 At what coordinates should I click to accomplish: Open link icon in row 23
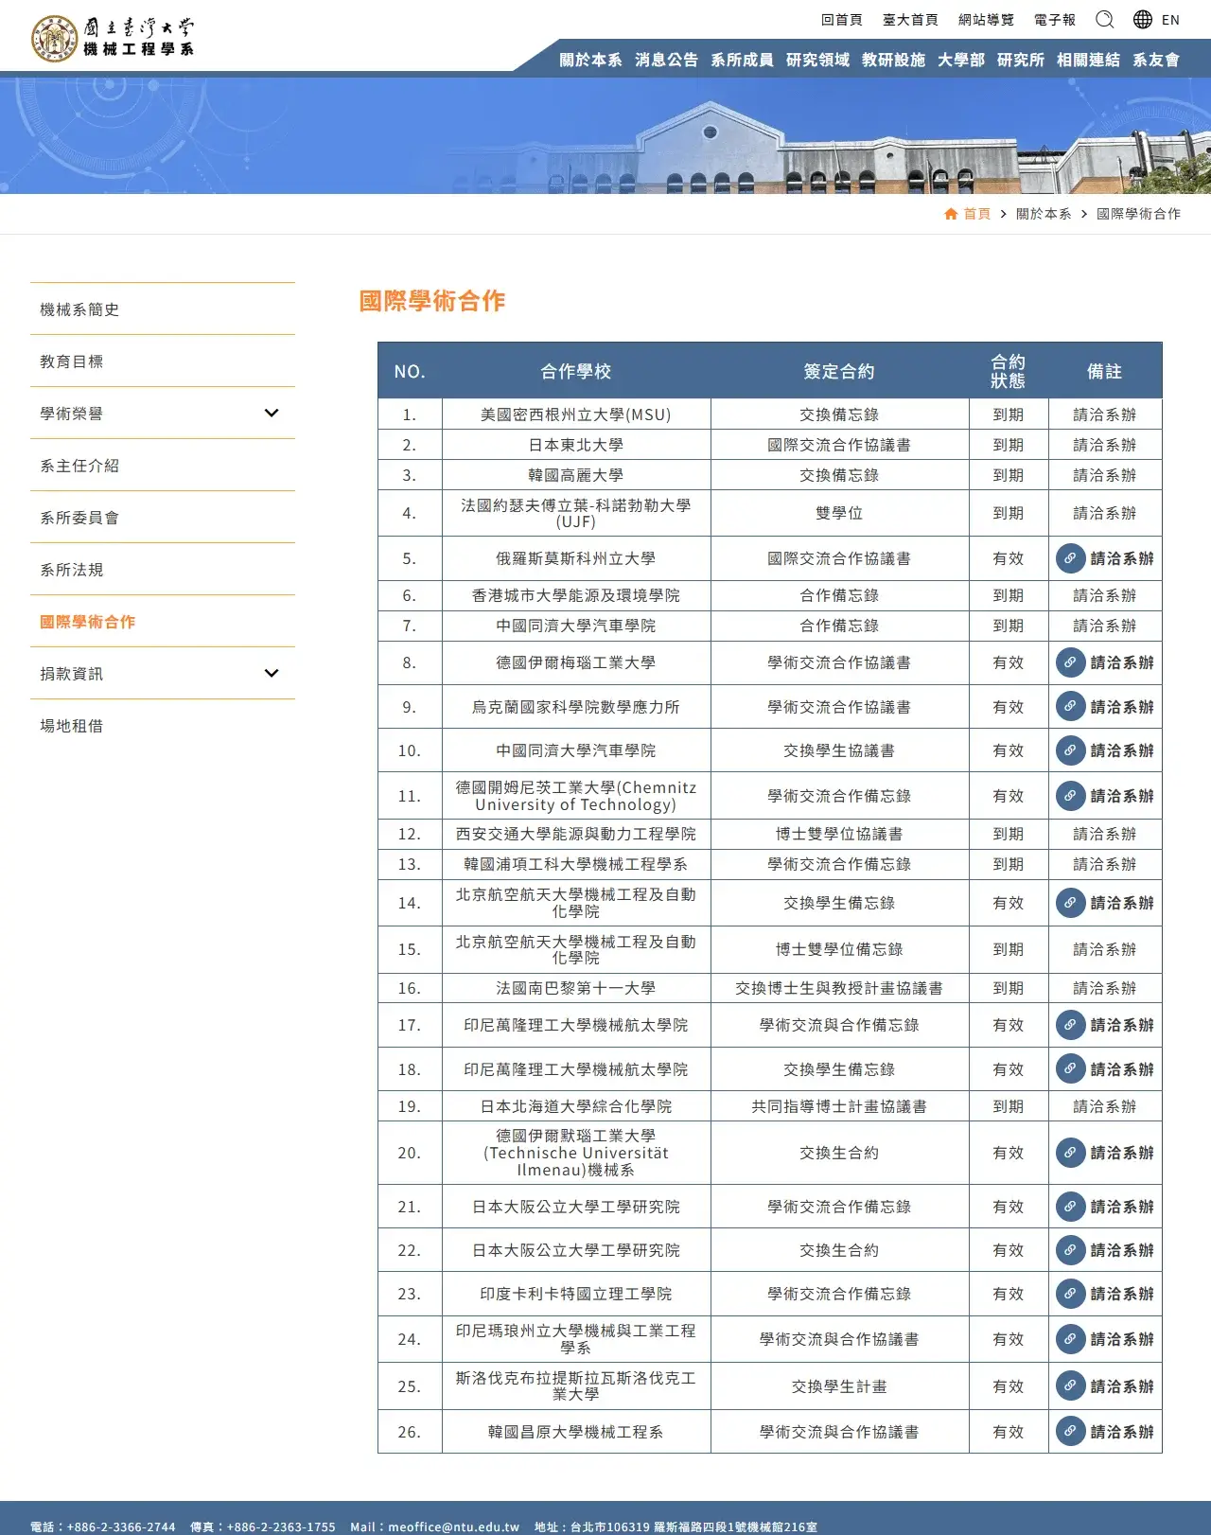(x=1070, y=1294)
